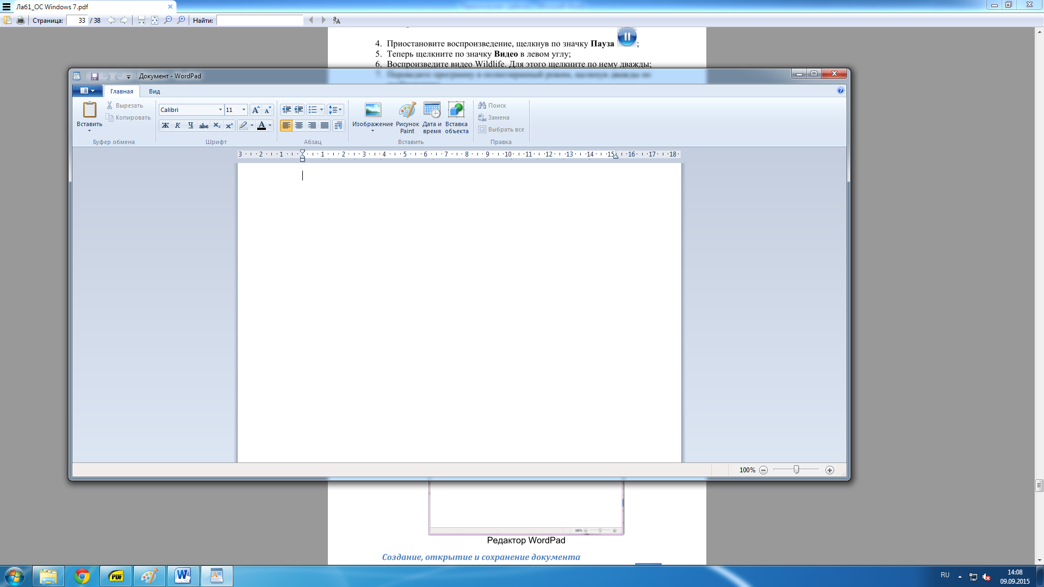
Task: Insert a Рисунок Paint drawing
Action: click(407, 117)
